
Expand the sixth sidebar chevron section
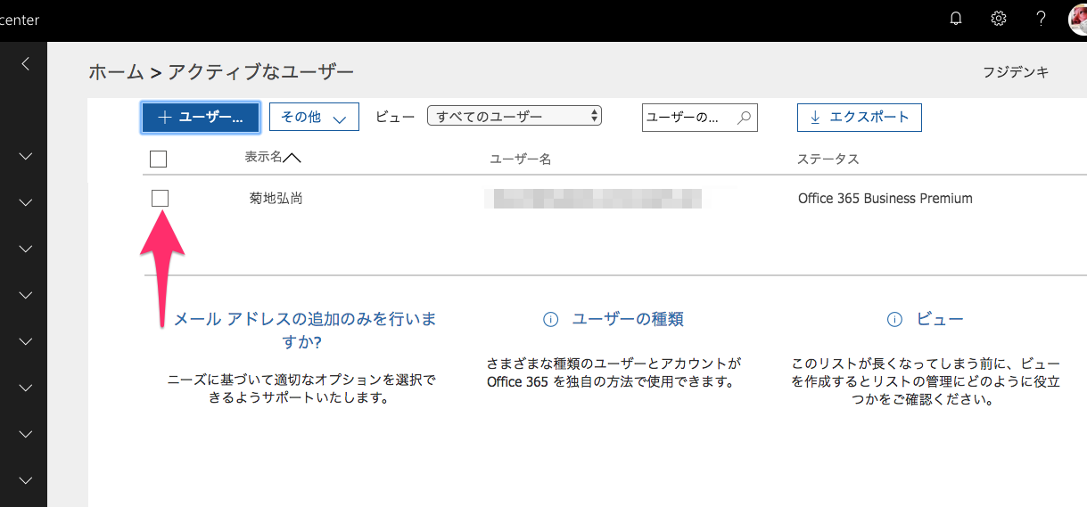click(x=26, y=388)
